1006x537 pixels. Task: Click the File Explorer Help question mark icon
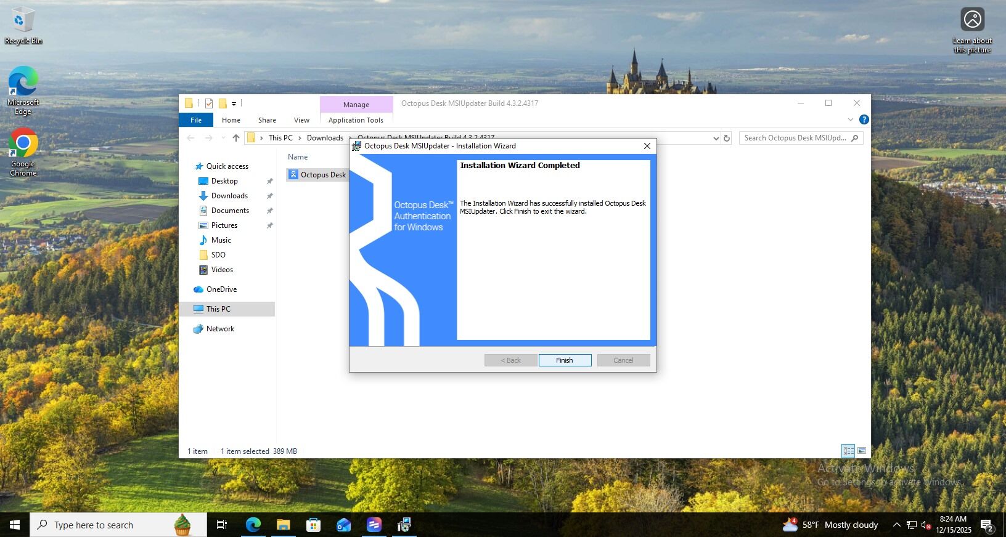point(864,119)
